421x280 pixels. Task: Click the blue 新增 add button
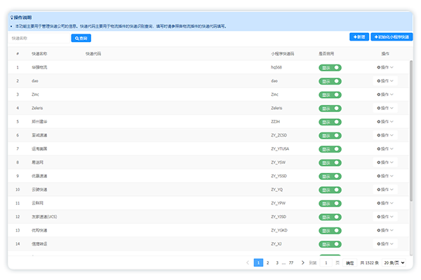coord(359,36)
